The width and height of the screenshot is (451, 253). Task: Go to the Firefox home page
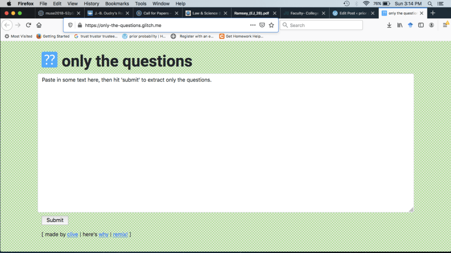click(39, 25)
